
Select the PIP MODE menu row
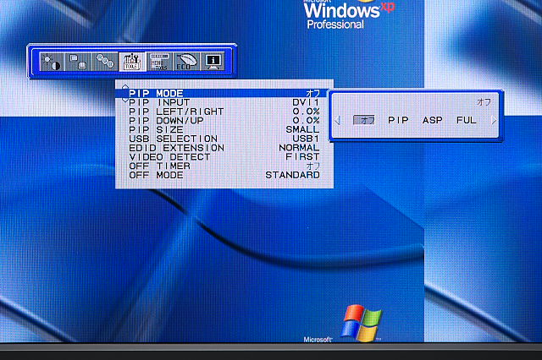(224, 93)
